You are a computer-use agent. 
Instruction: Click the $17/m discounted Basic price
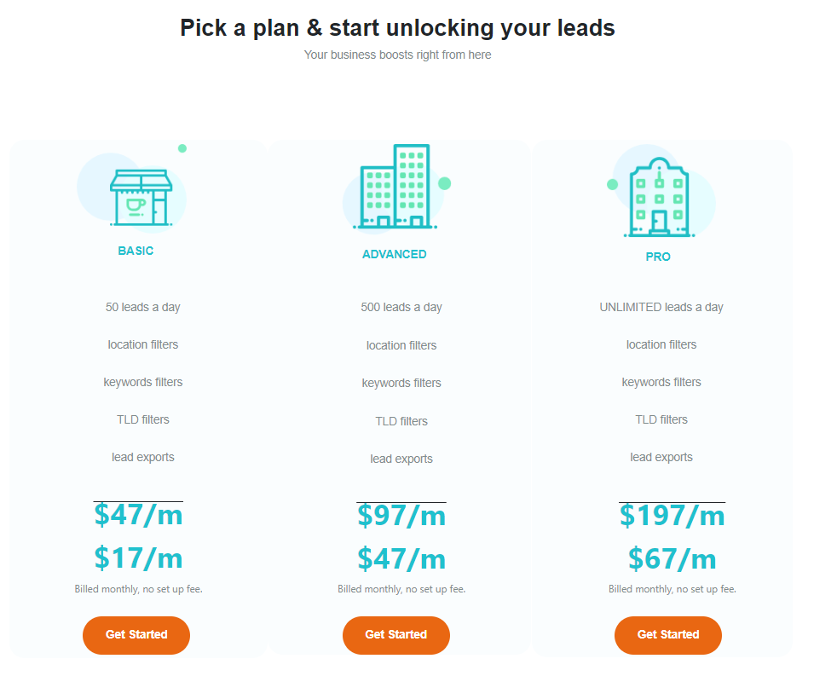tap(138, 558)
